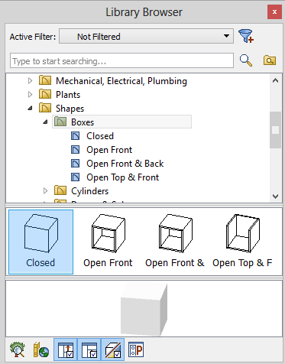The image size is (285, 364).
Task: Toggle the second panel layout button
Action: [89, 349]
